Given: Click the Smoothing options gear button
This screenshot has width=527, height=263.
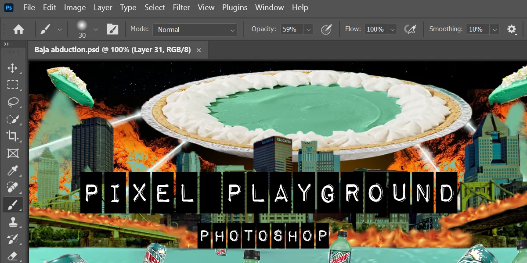Looking at the screenshot, I should click(511, 29).
